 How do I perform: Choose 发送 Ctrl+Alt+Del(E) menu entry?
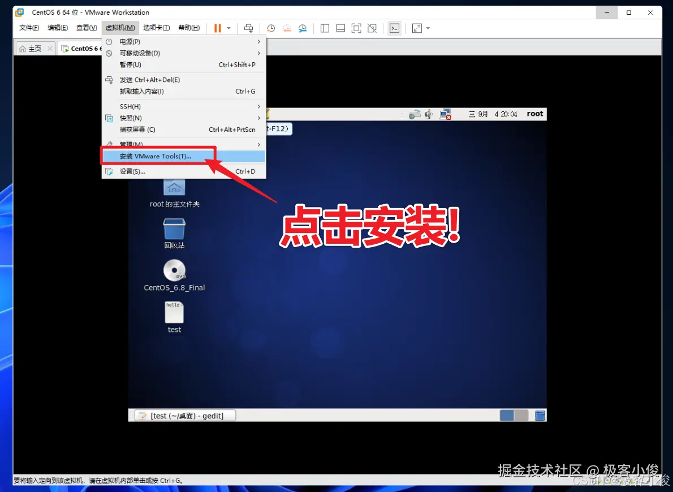[184, 80]
